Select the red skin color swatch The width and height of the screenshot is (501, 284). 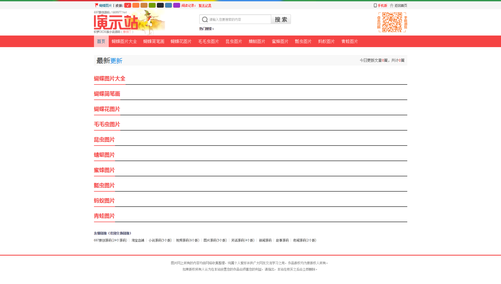point(128,5)
